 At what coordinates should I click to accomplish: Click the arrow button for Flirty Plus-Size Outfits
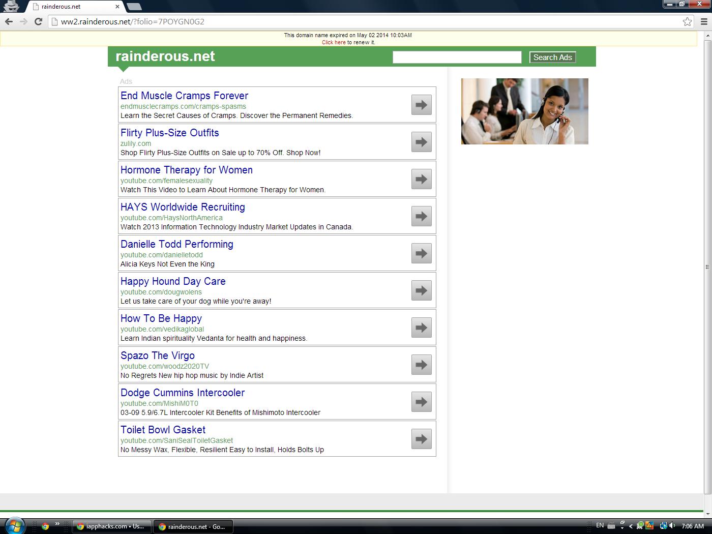421,142
